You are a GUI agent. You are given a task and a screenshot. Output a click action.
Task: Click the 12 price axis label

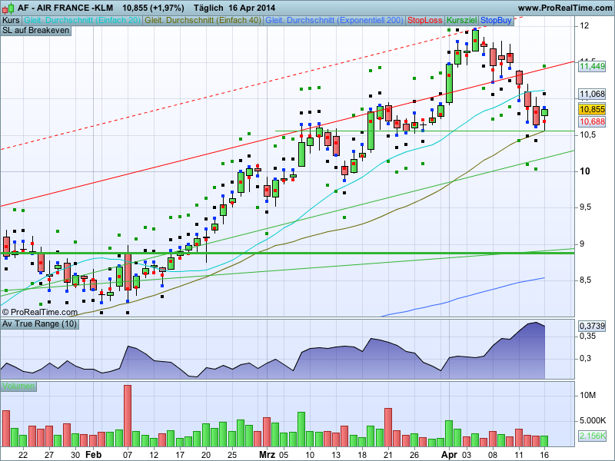(x=584, y=26)
